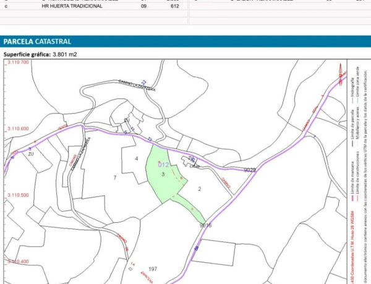Click the 3.110.500 coordinate label
371x284 pixels.
[x=17, y=195]
